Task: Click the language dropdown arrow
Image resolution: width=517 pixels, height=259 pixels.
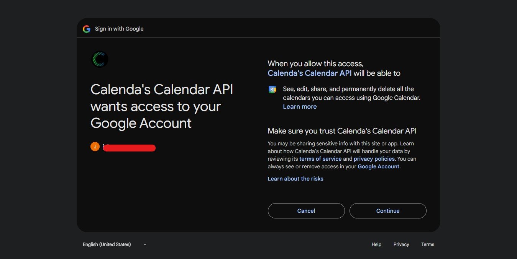Action: 145,244
